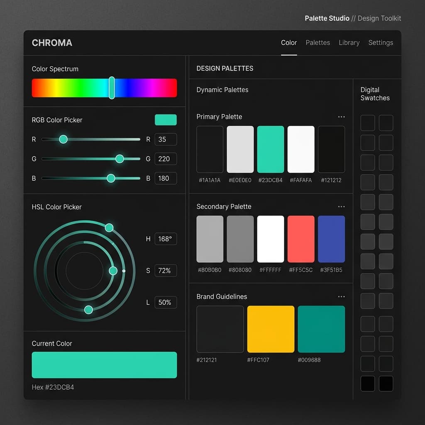Select the #B0B0B0 secondary swatch

click(210, 239)
